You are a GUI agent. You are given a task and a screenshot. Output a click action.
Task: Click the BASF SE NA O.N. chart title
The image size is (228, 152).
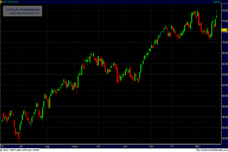point(12,2)
